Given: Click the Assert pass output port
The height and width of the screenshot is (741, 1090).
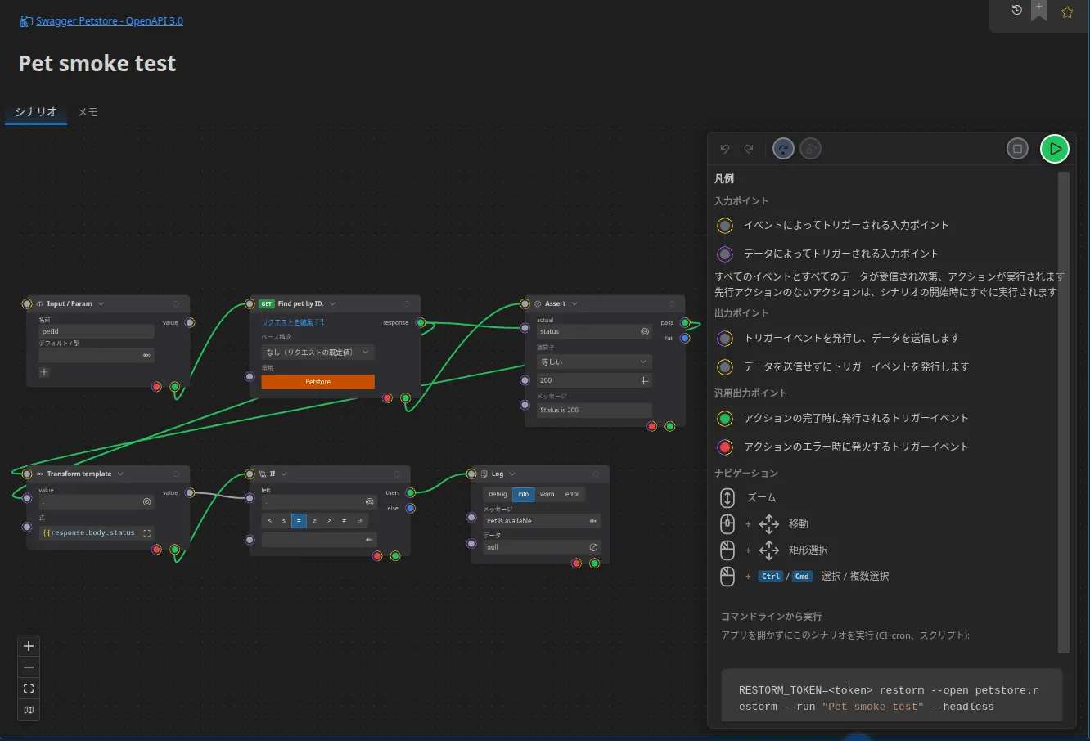Looking at the screenshot, I should click(685, 323).
